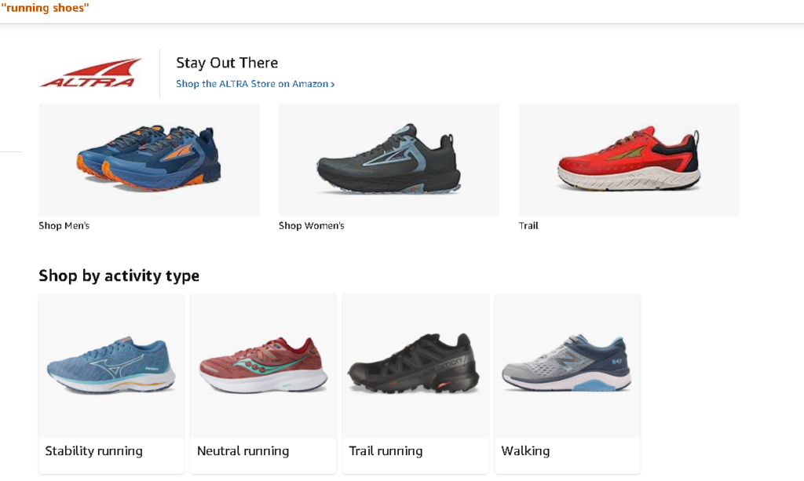
Task: Click the "running shoes" search term text
Action: [x=45, y=8]
